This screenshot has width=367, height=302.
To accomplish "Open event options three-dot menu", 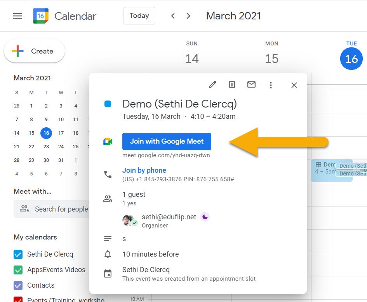I will coord(271,85).
